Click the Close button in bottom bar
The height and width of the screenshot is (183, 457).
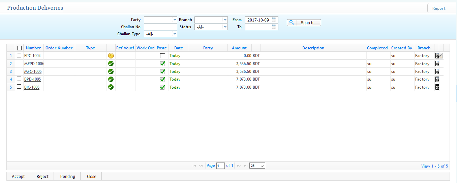coord(91,176)
